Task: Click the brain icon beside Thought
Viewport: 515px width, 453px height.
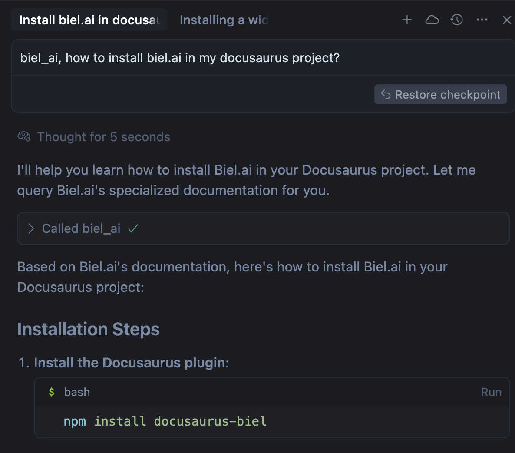Action: tap(23, 136)
